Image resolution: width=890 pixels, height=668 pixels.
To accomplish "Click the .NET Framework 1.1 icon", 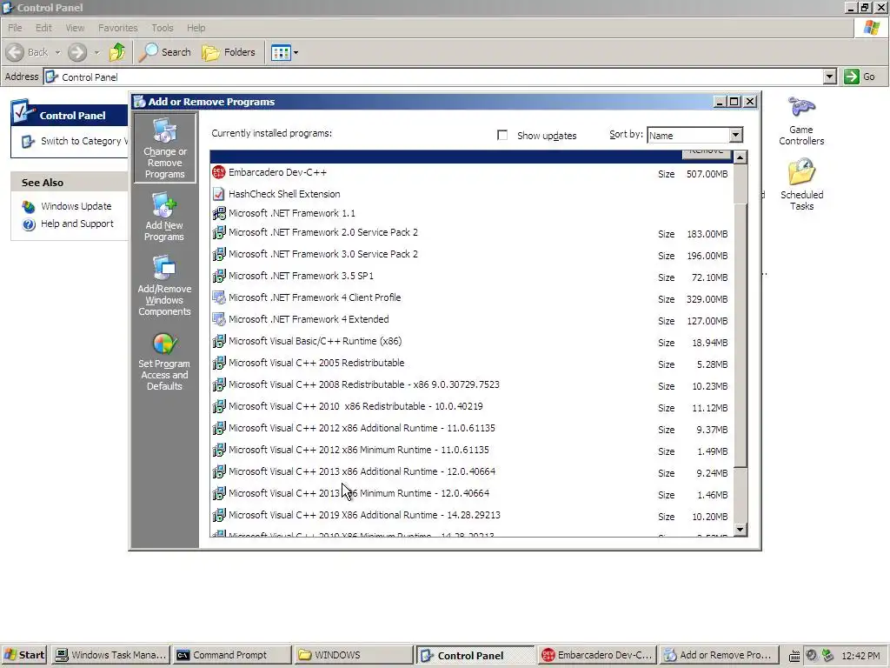I will [x=218, y=213].
